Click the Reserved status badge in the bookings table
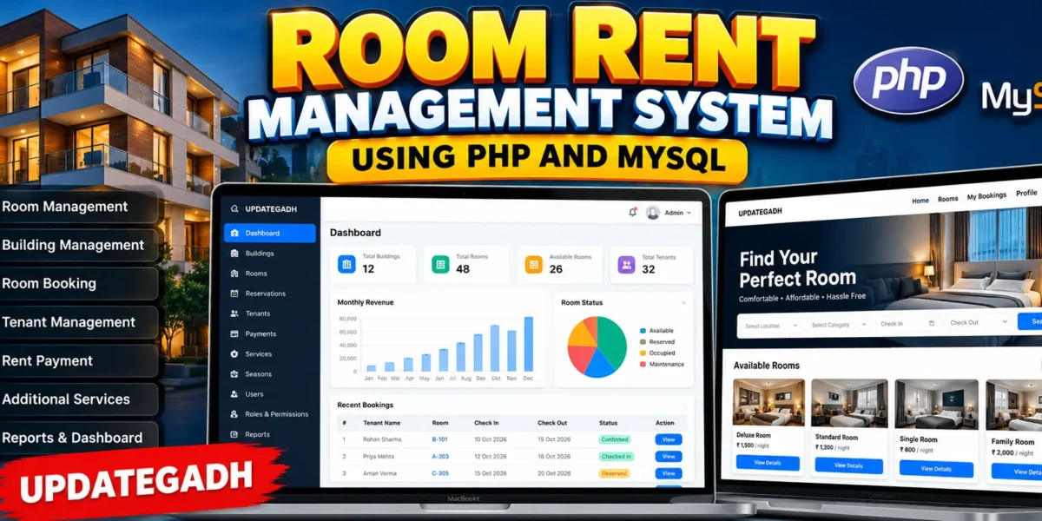Viewport: 1042px width, 521px height. tap(614, 473)
